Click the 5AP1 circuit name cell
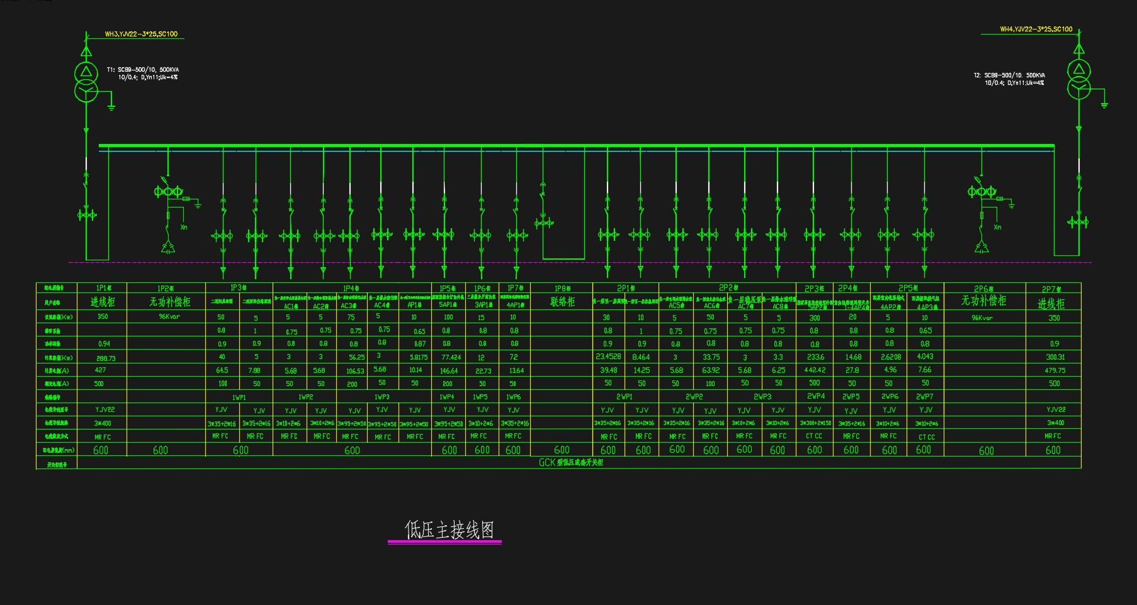The image size is (1137, 605). [x=448, y=302]
